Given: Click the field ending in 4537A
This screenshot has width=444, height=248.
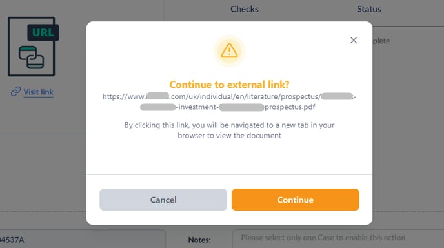Looking at the screenshot, I should tap(83, 239).
